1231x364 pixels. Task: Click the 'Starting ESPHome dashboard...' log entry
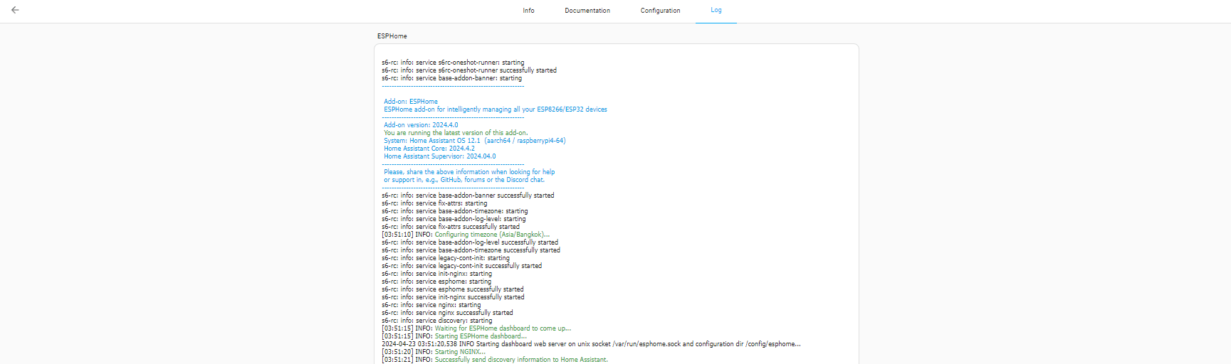454,336
